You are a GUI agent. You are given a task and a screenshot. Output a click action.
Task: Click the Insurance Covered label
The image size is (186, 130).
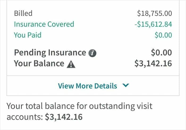click(x=44, y=24)
